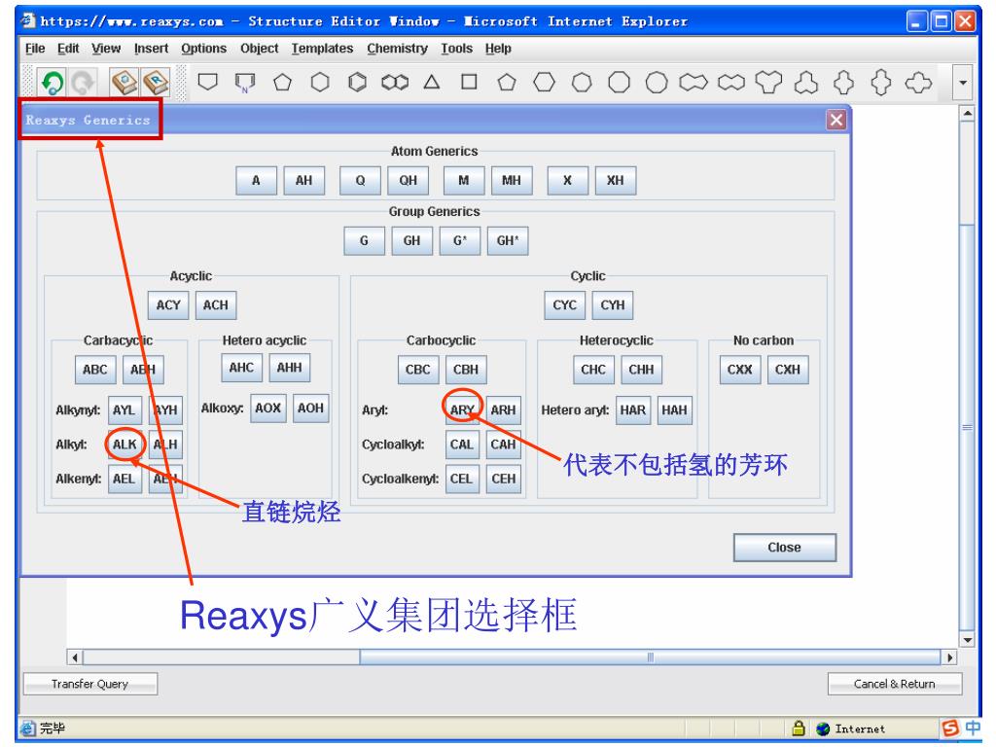The height and width of the screenshot is (747, 996).
Task: Pick the ACY acyclic generic
Action: point(168,304)
